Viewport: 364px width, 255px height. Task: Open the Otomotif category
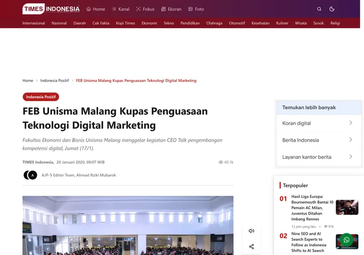237,23
